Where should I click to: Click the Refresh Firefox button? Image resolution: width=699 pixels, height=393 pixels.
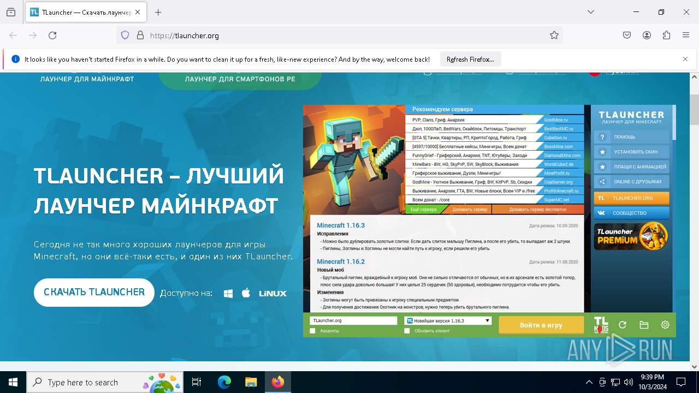470,59
